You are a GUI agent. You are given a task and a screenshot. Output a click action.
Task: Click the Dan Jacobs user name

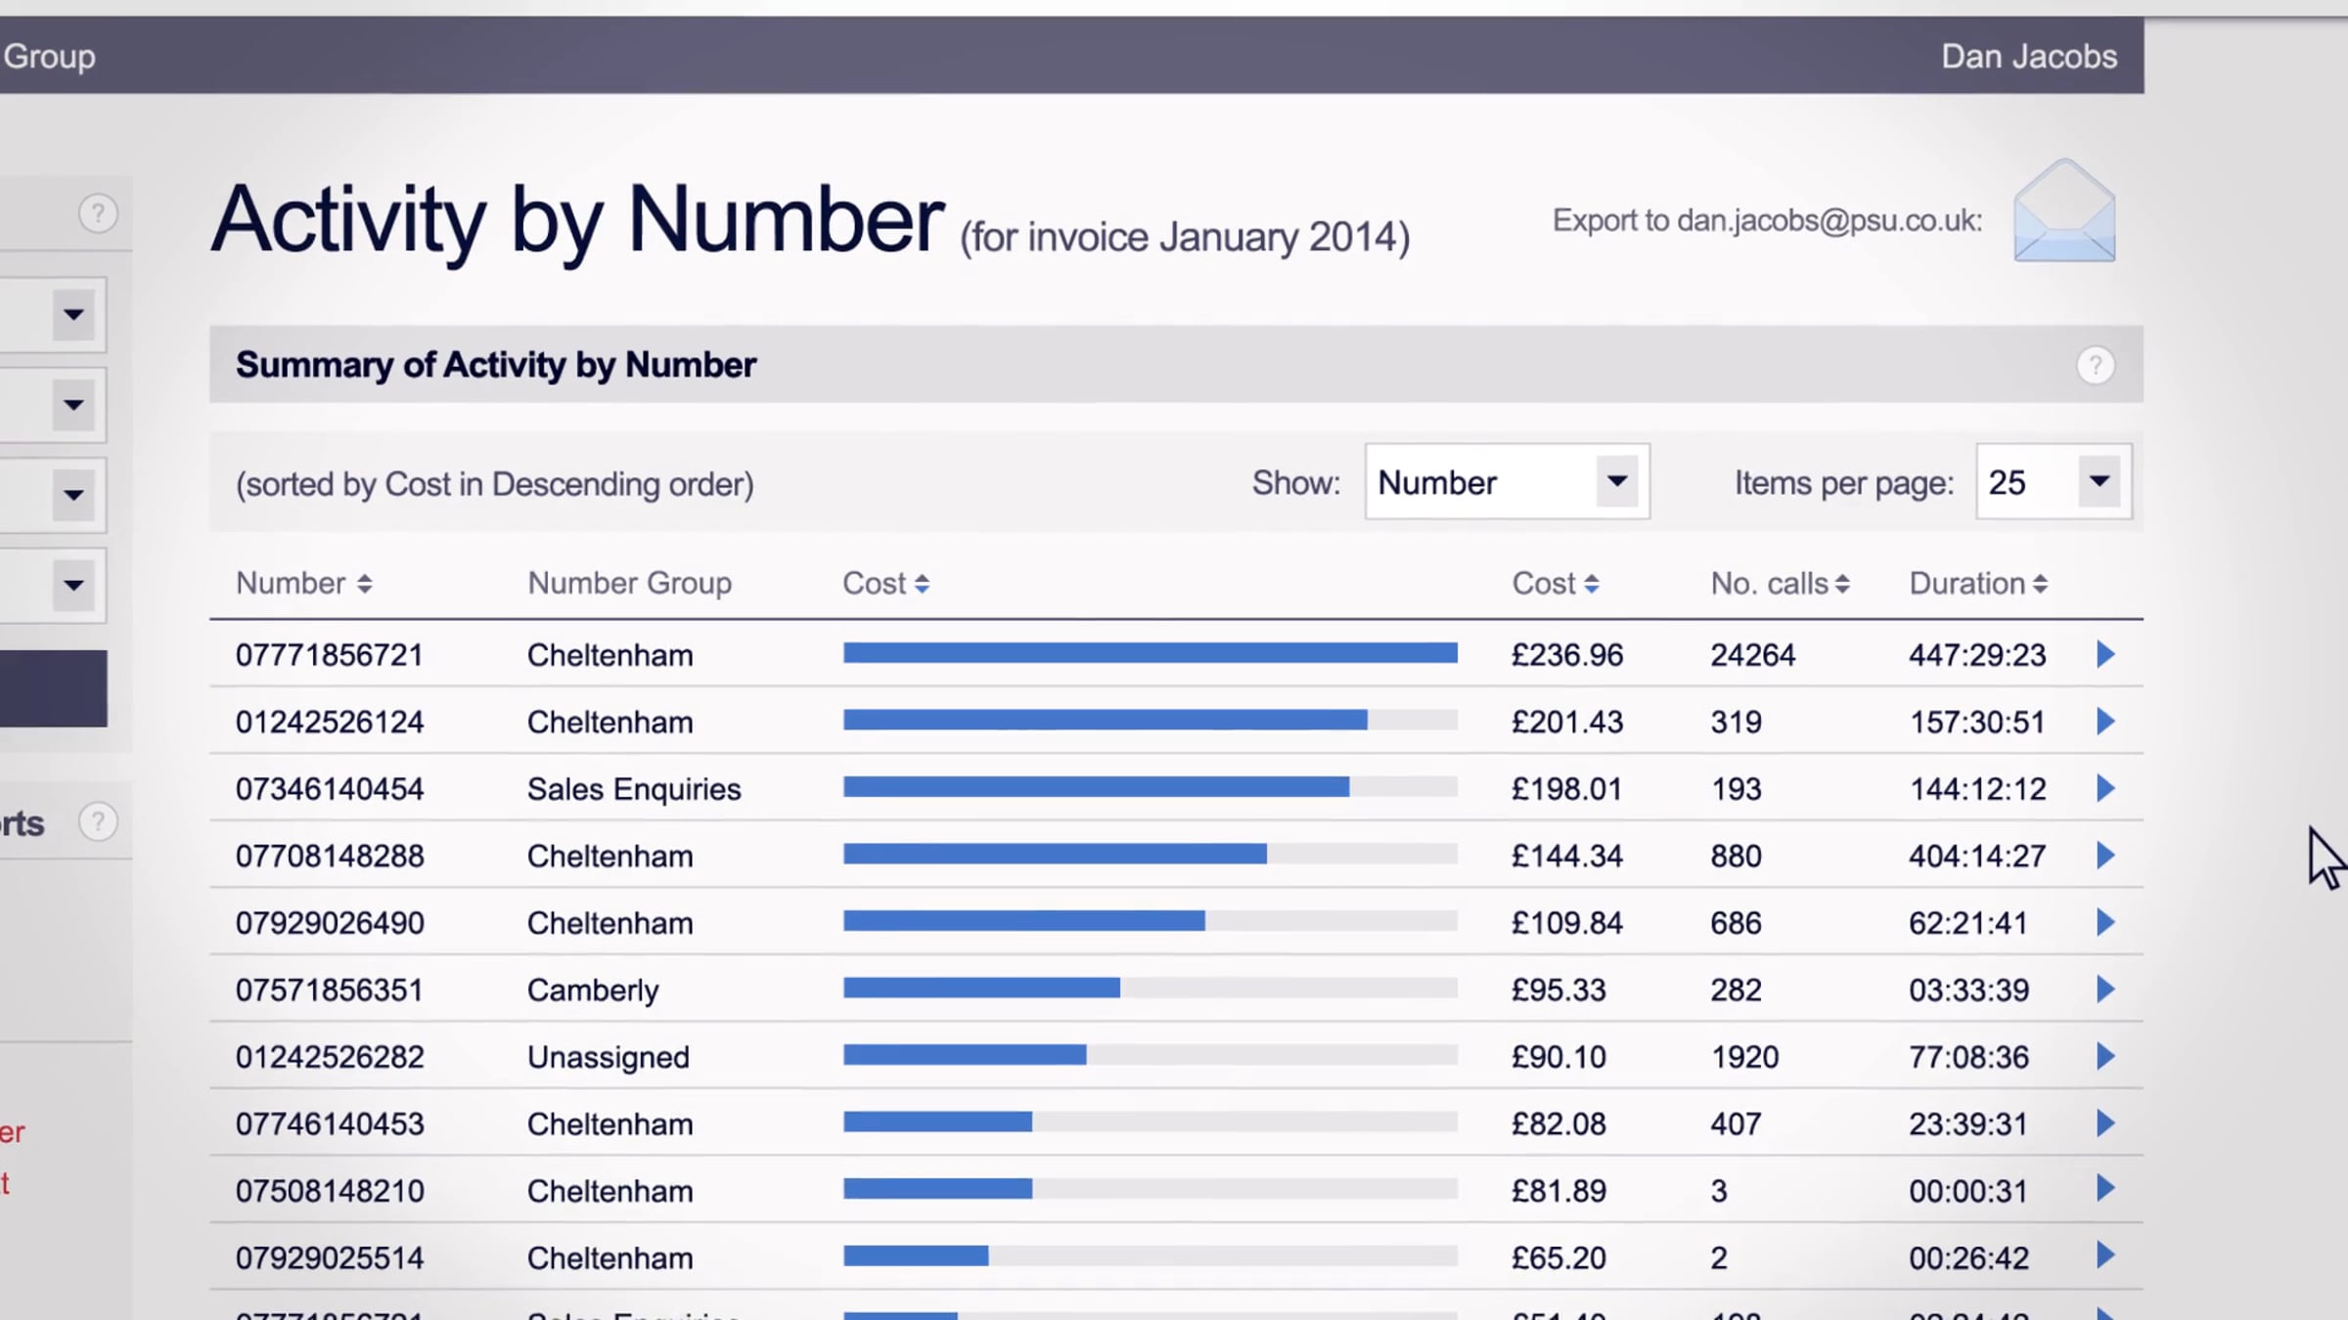2029,57
